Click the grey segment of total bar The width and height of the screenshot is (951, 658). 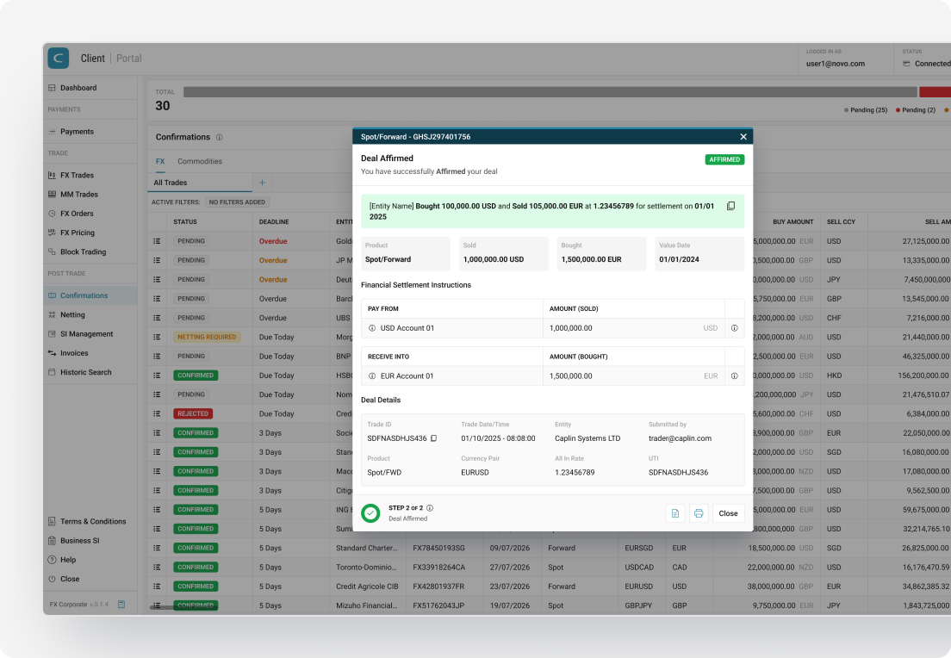pos(550,92)
